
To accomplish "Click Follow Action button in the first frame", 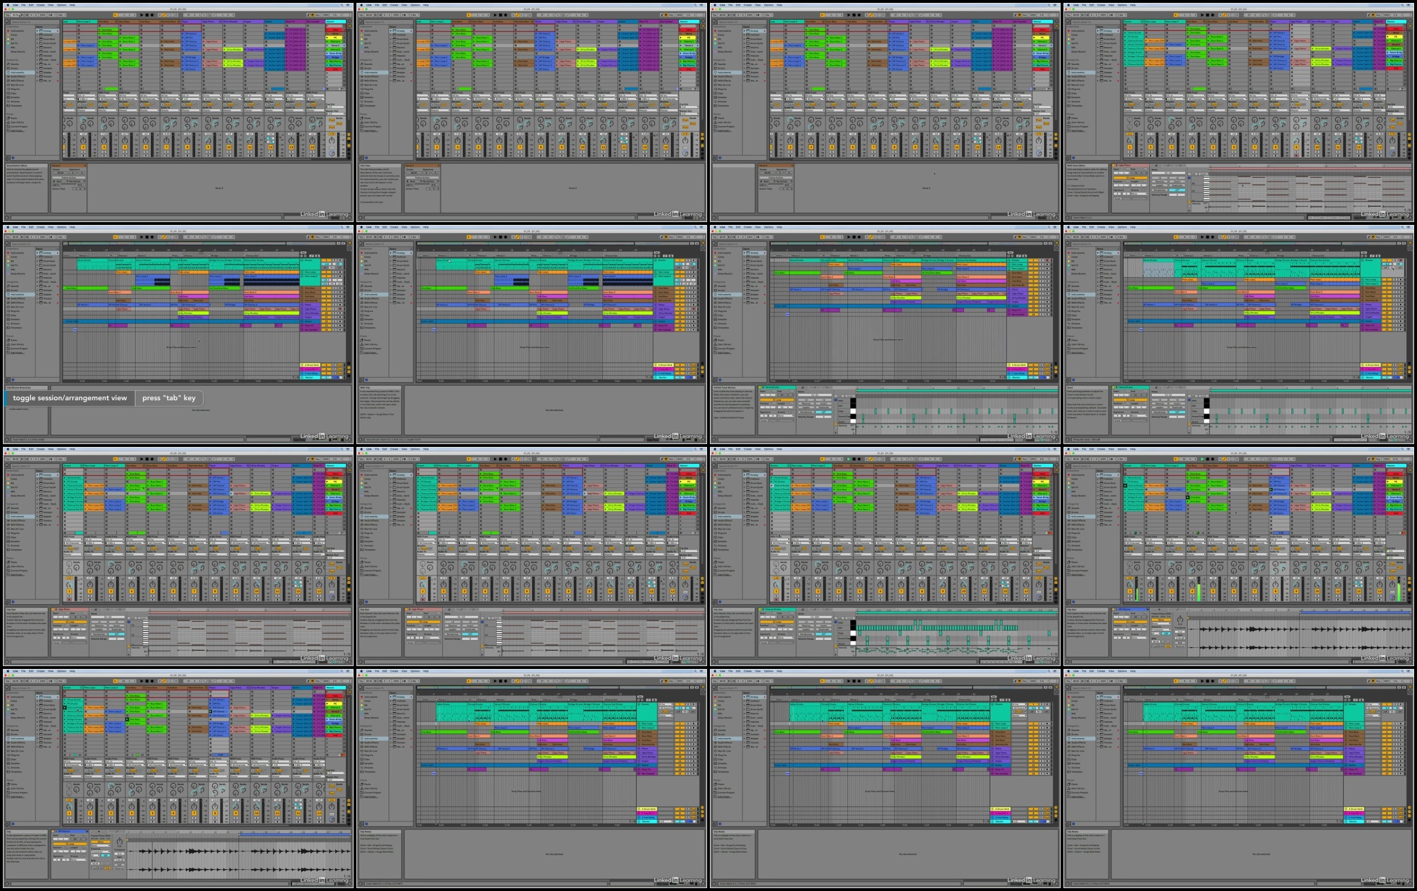I will point(69,178).
